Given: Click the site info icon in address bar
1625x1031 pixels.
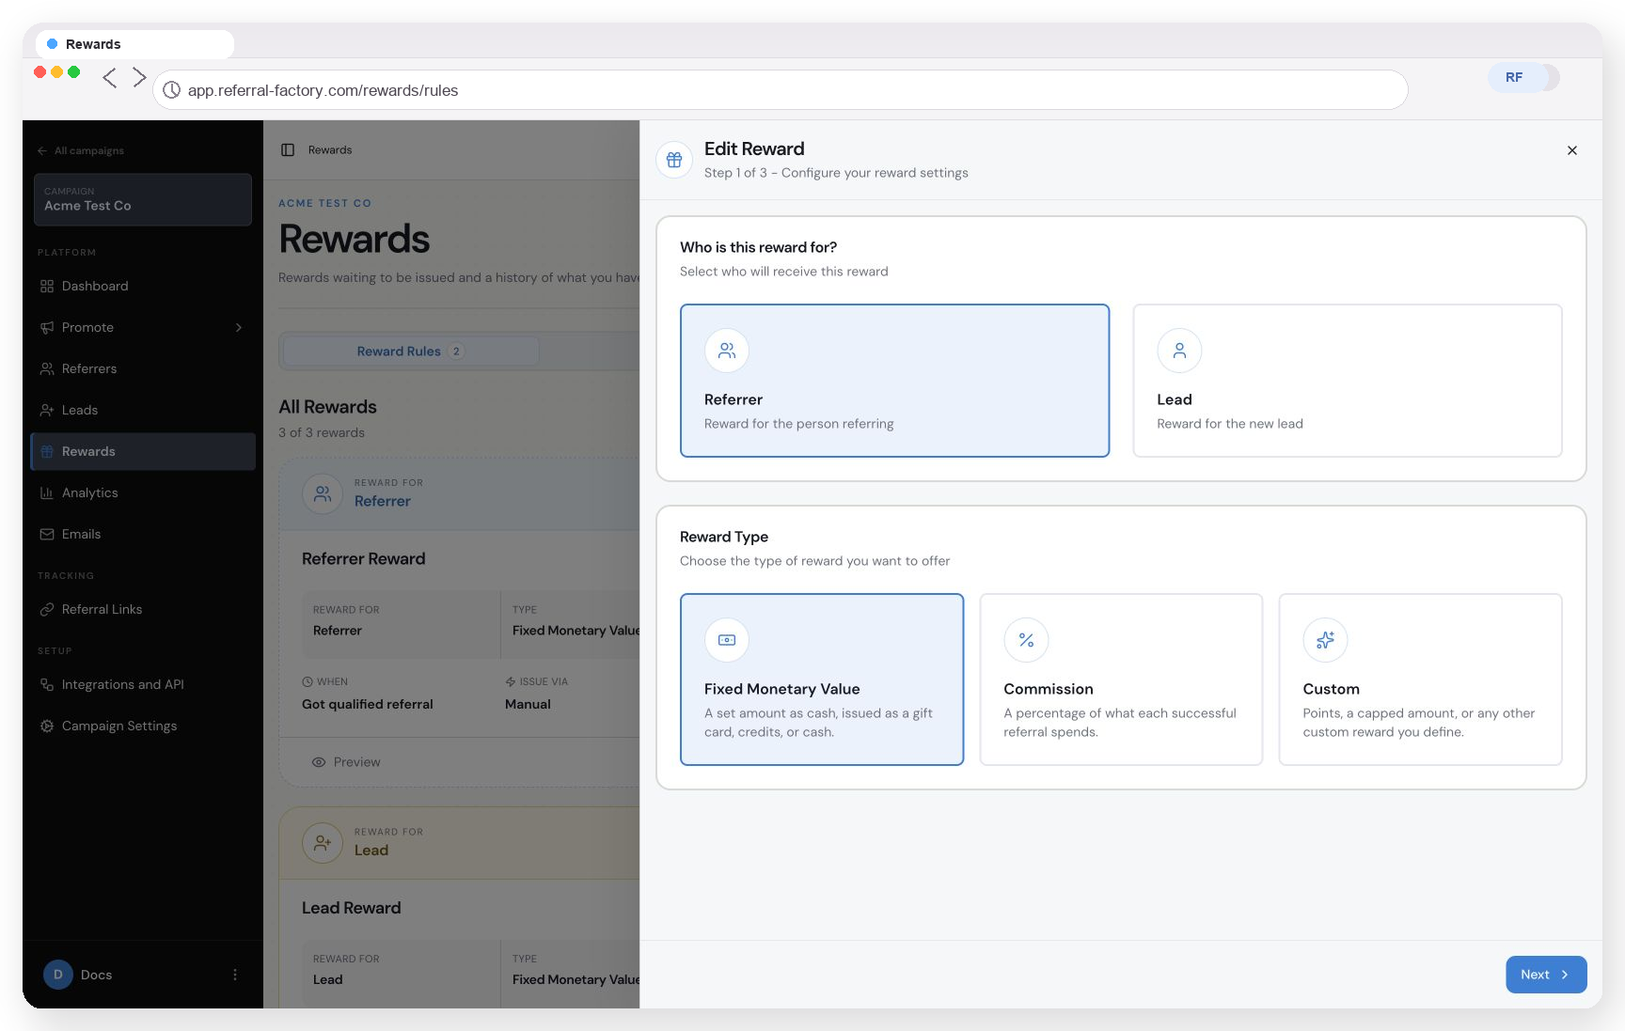Looking at the screenshot, I should click(x=171, y=90).
